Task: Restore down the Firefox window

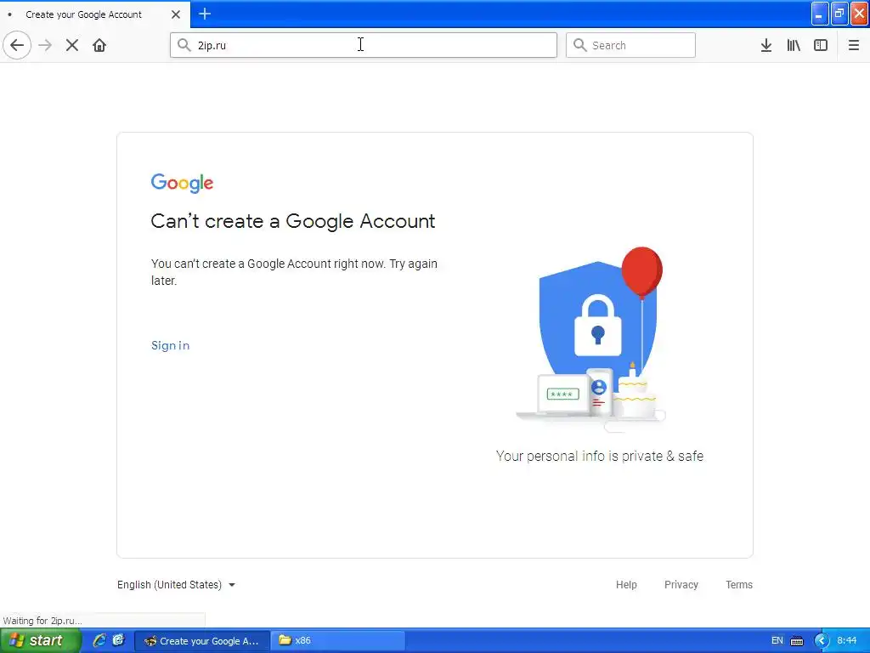Action: pyautogui.click(x=839, y=14)
